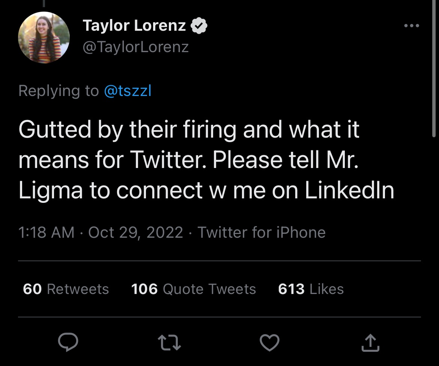439x366 pixels.
Task: View the 60 Retweets list
Action: pyautogui.click(x=66, y=289)
